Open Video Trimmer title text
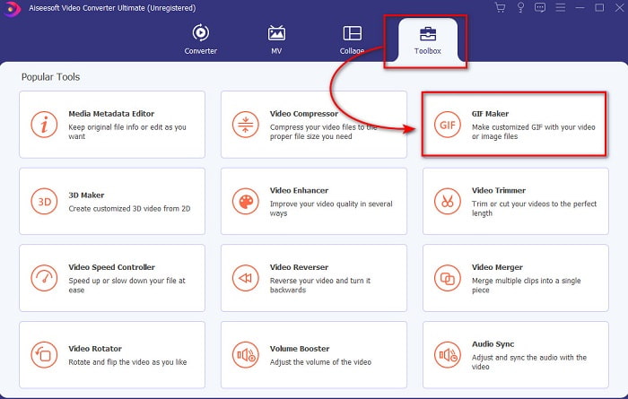This screenshot has width=628, height=399. 499,190
